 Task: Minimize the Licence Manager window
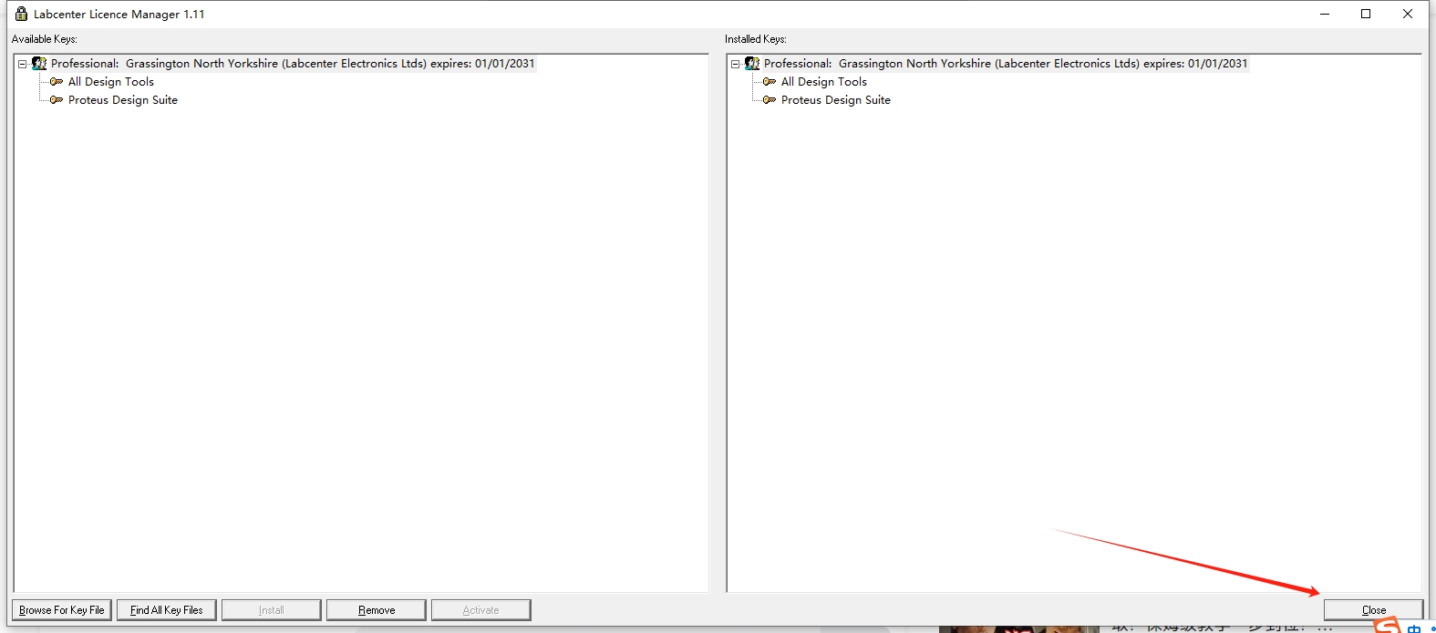point(1324,14)
